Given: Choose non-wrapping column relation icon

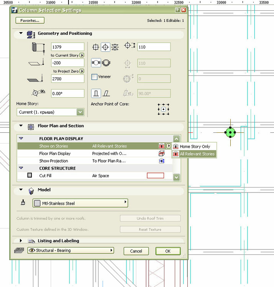Looking at the screenshot, I should point(106,63).
